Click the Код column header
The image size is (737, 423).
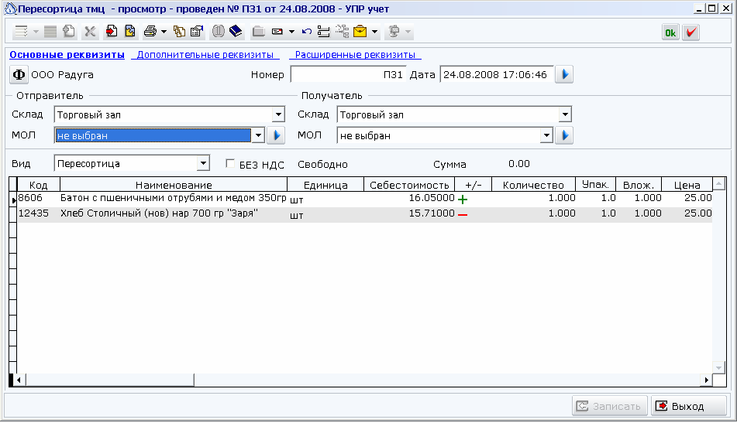click(x=38, y=185)
